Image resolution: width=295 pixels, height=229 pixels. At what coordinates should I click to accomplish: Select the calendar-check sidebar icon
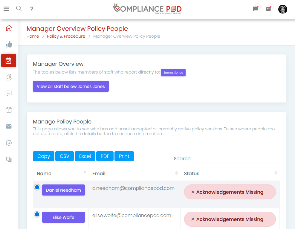[9, 61]
